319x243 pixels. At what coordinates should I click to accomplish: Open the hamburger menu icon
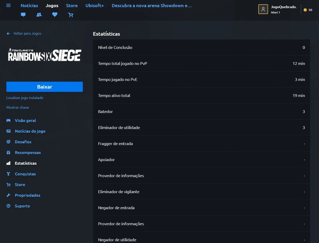8,5
